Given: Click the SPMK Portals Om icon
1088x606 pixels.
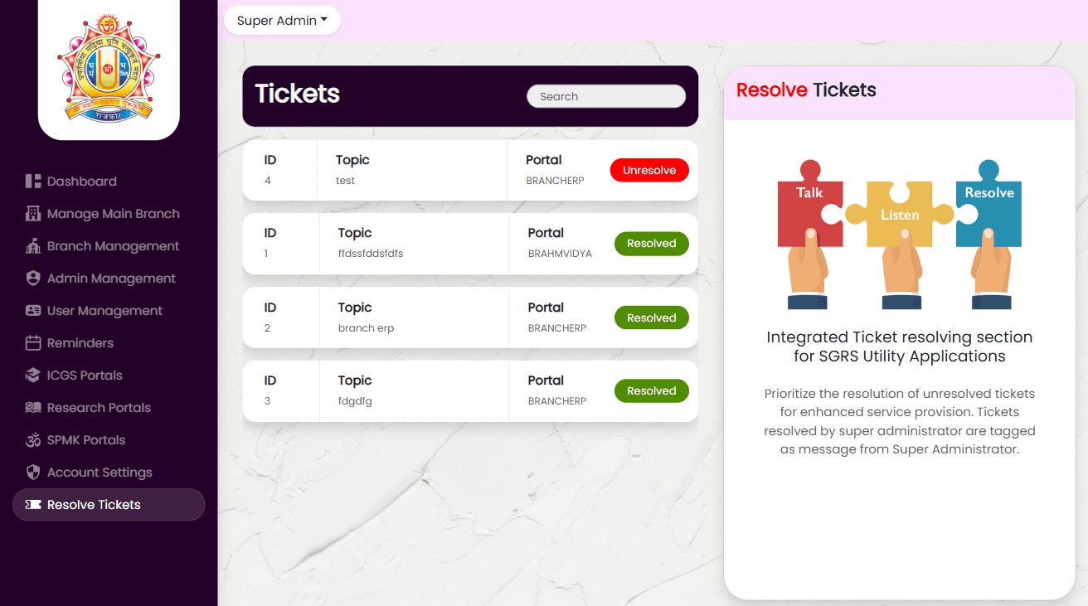Looking at the screenshot, I should pyautogui.click(x=33, y=440).
